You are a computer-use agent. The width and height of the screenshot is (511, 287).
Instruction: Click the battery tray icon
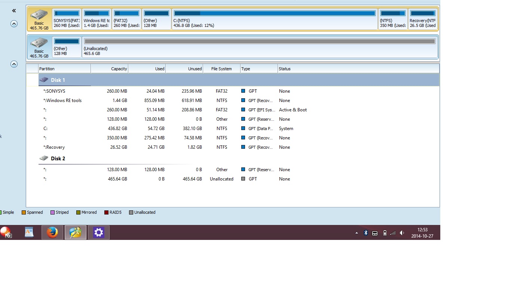[385, 233]
